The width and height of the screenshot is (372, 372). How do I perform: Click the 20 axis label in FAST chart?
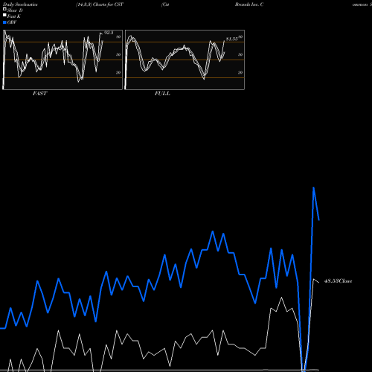[x=118, y=72]
